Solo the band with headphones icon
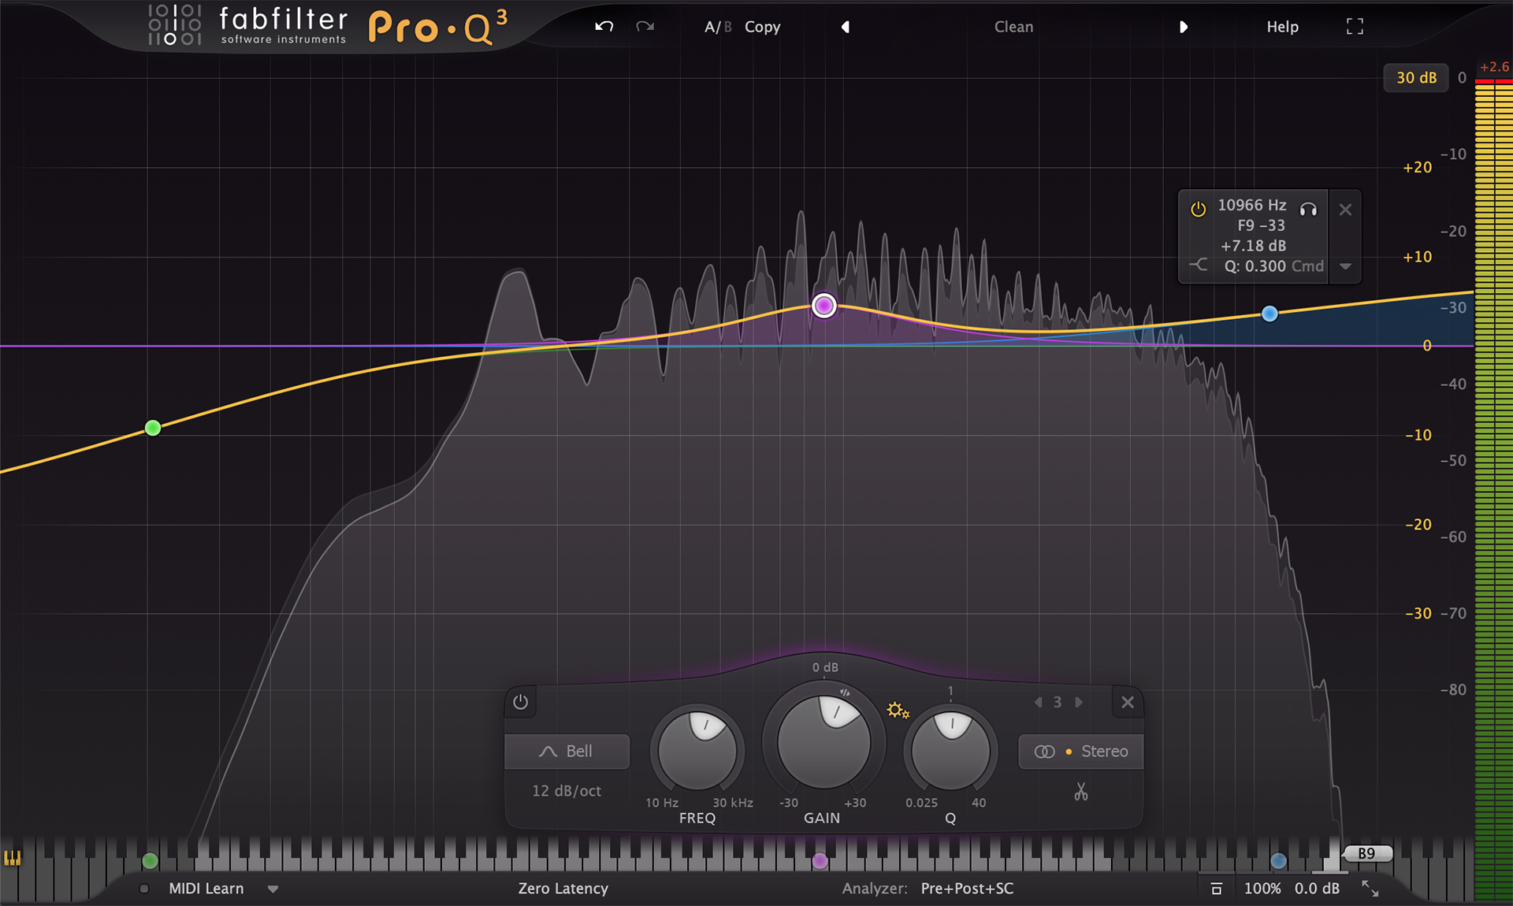The width and height of the screenshot is (1513, 906). [1308, 210]
